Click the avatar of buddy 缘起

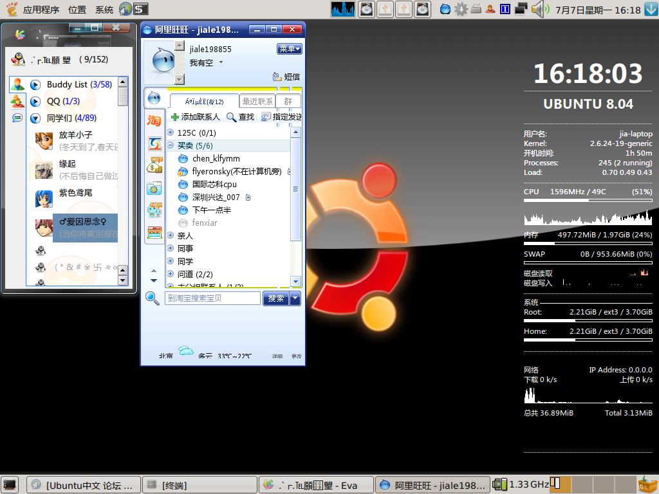click(x=44, y=170)
